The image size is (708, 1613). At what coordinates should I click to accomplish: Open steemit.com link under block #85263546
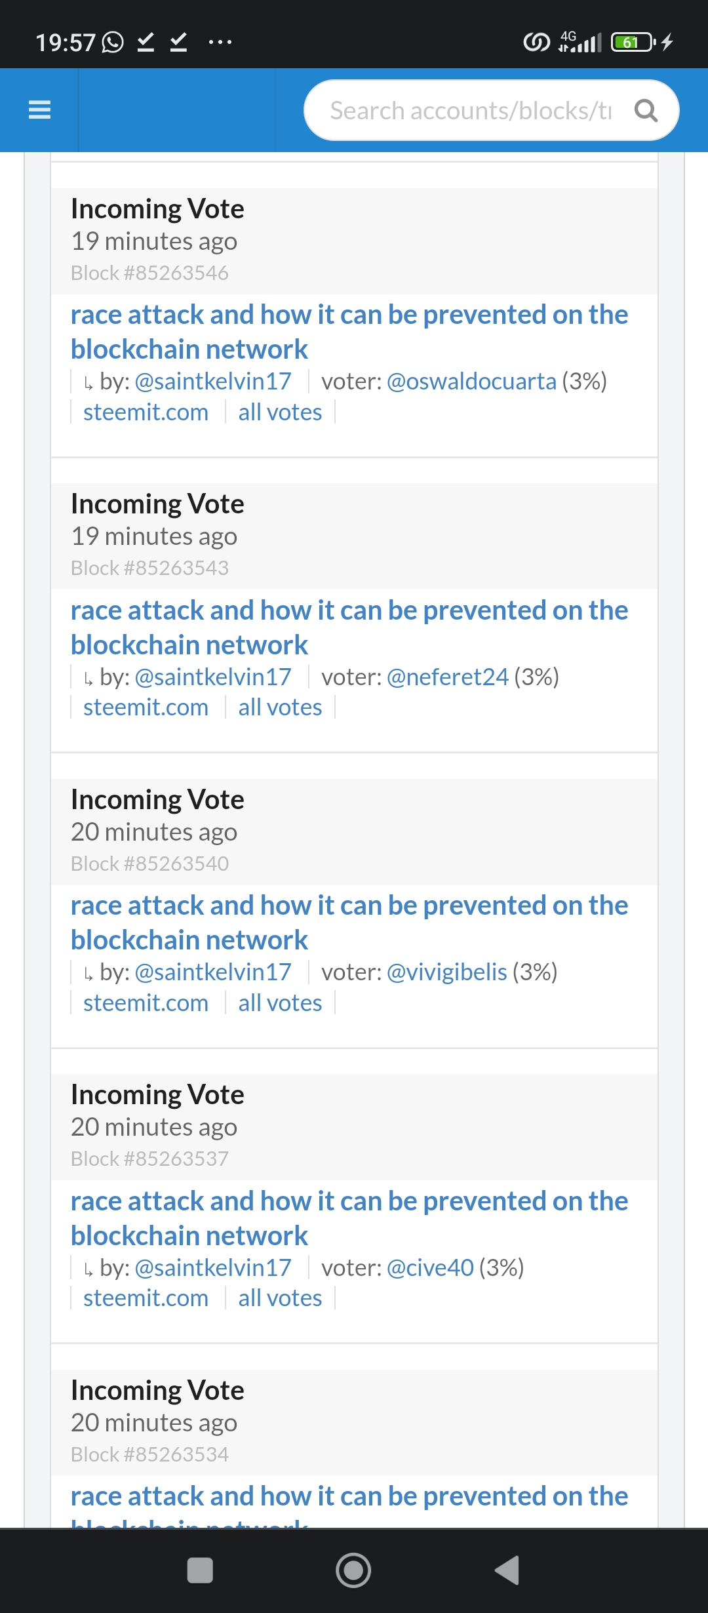(x=146, y=412)
